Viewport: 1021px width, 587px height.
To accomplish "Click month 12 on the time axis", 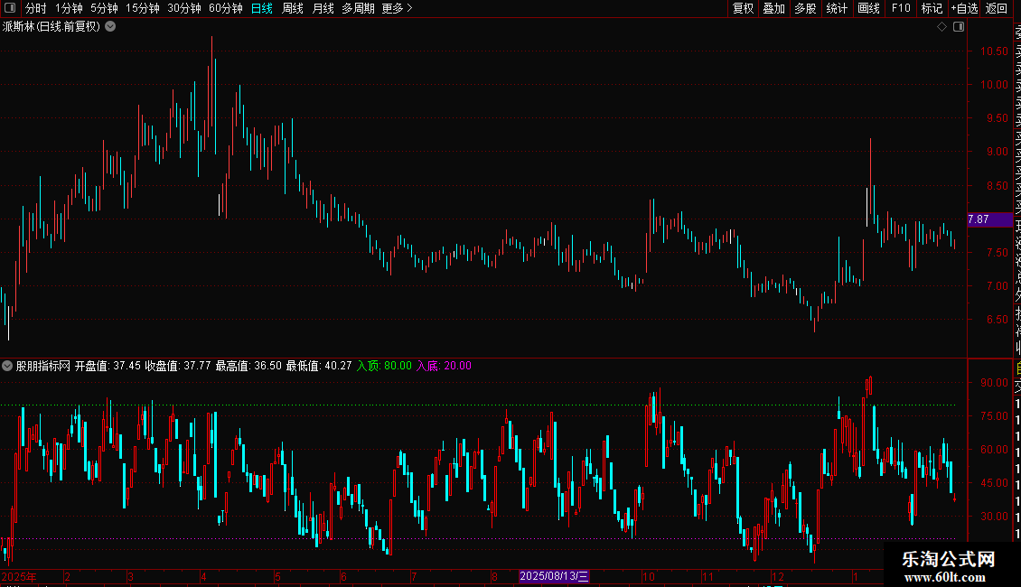I will [777, 576].
